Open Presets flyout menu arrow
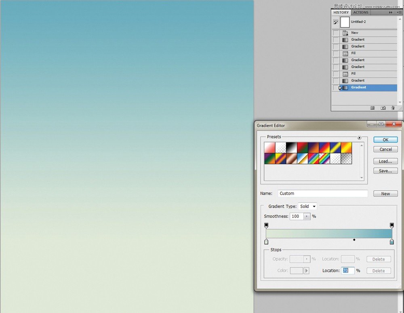 [359, 138]
